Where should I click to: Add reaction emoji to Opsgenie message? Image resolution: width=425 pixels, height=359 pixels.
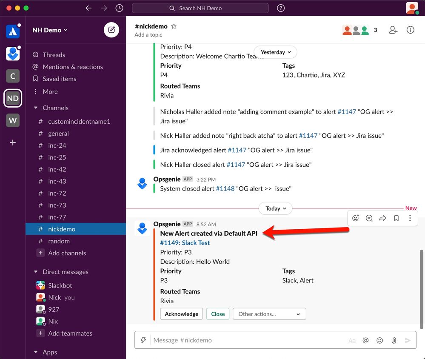click(x=355, y=218)
